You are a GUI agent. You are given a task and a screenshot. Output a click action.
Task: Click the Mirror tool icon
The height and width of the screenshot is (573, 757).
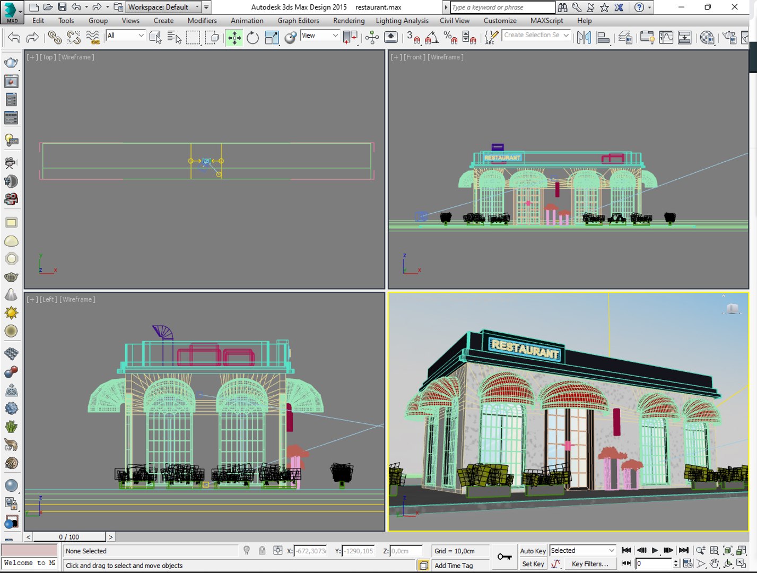584,37
